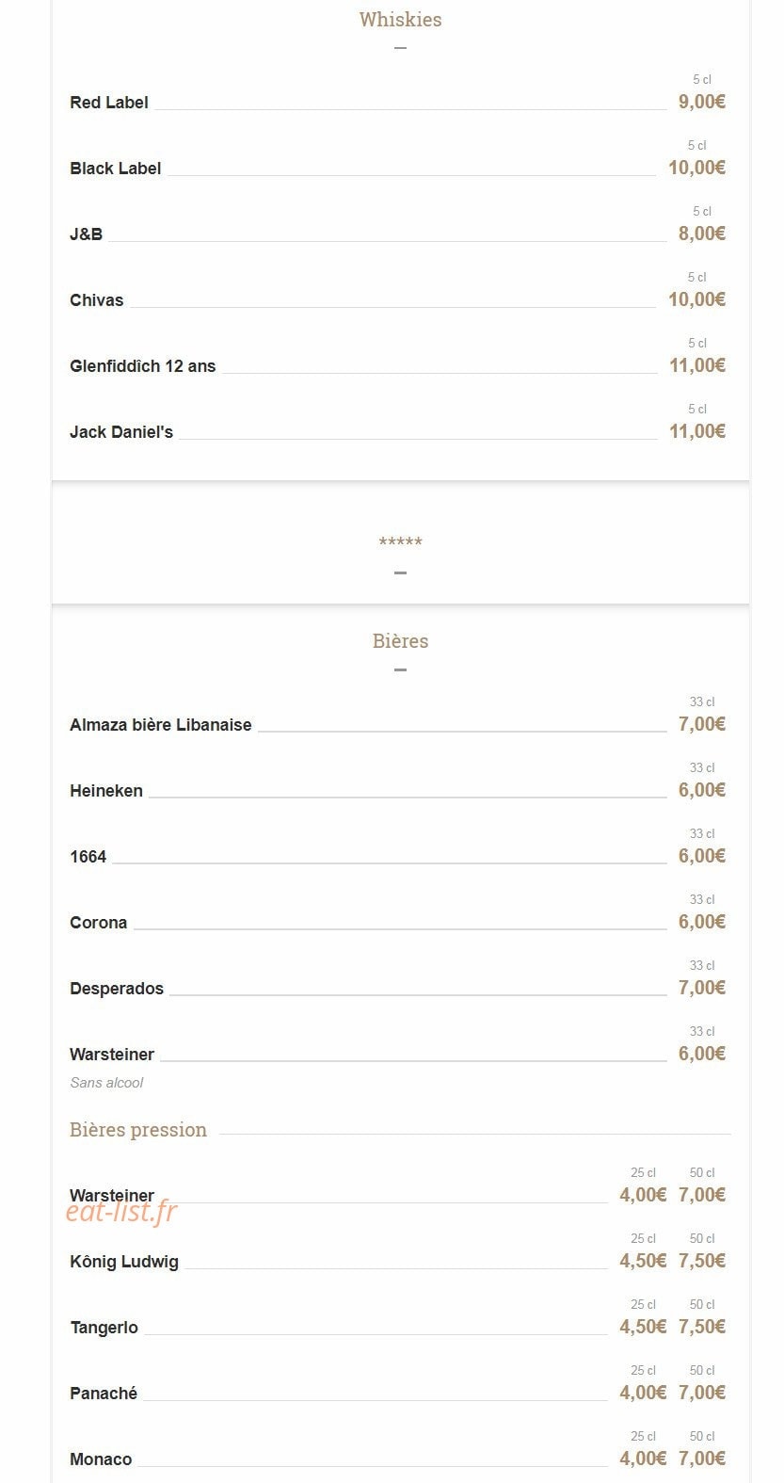This screenshot has width=784, height=1483.
Task: Click the Bières section heading
Action: tap(400, 641)
